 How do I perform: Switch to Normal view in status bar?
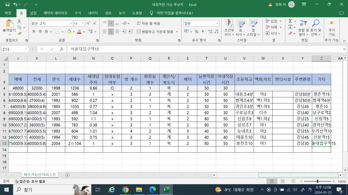coord(272,181)
